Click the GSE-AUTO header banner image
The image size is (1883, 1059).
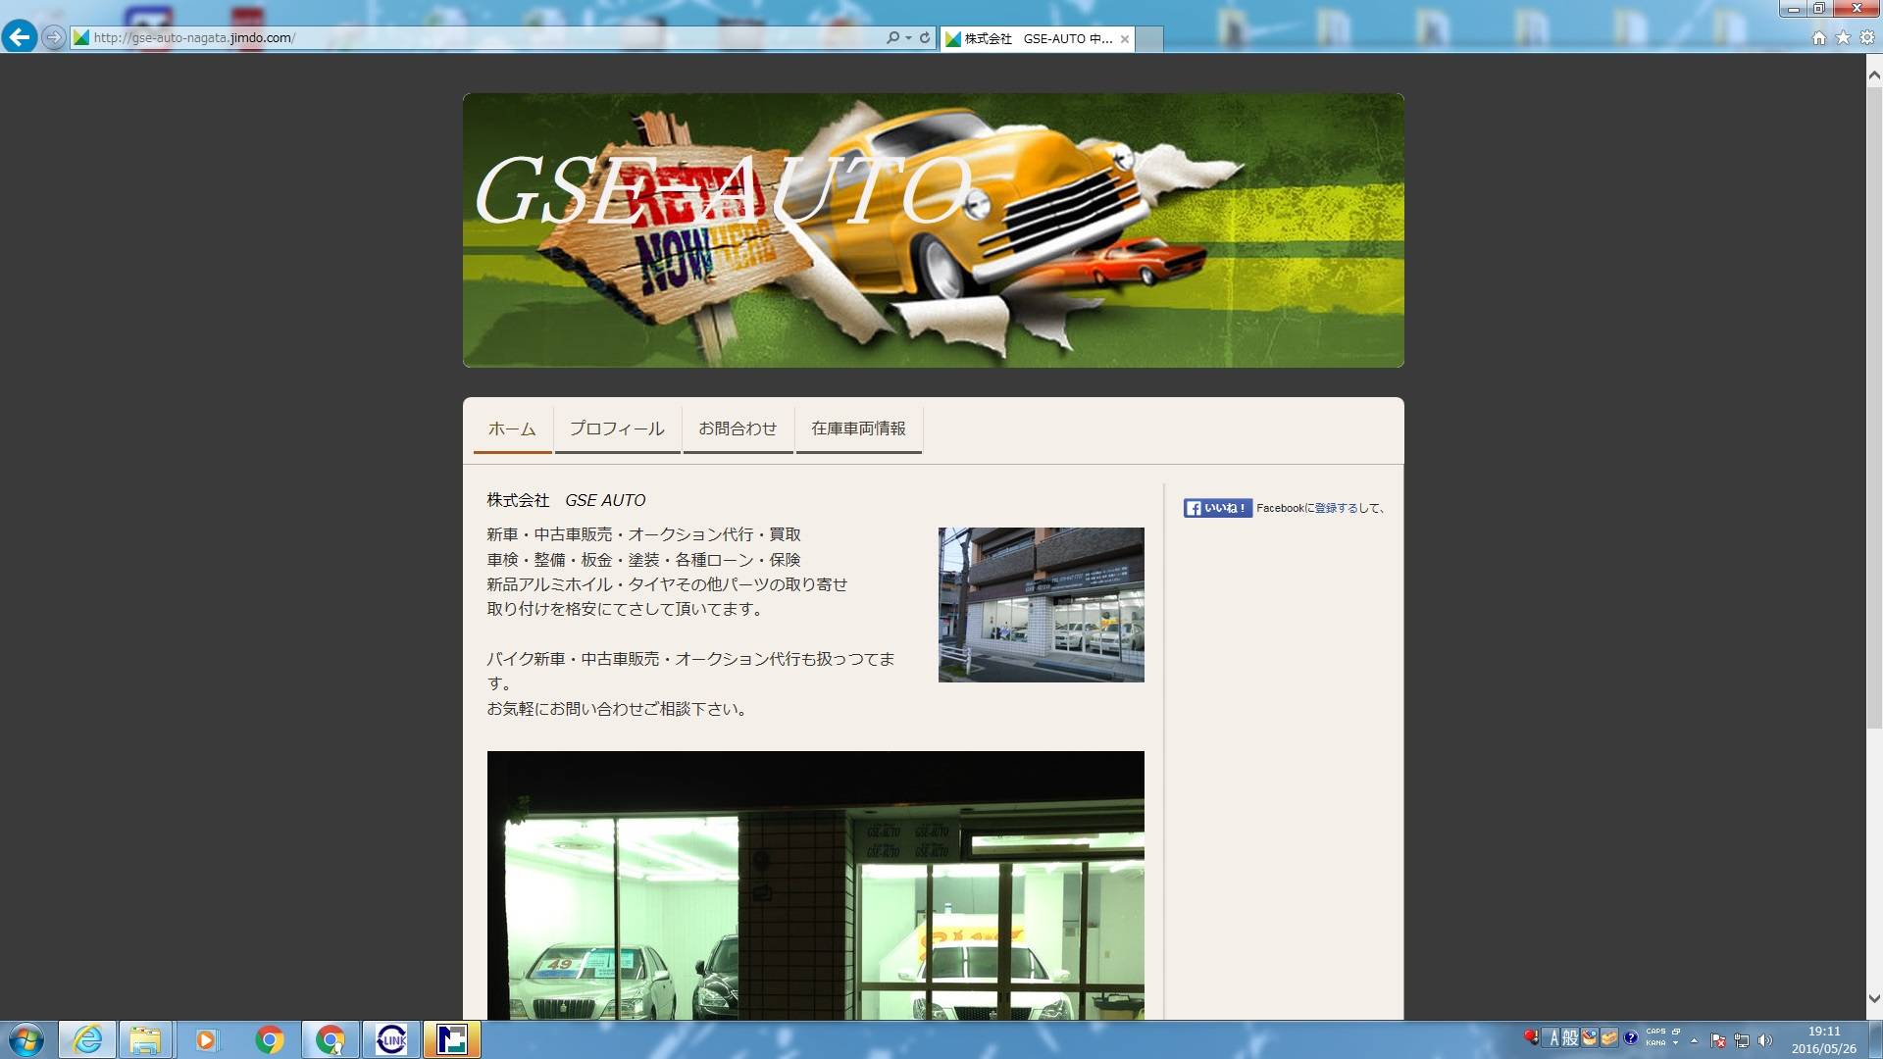tap(933, 230)
